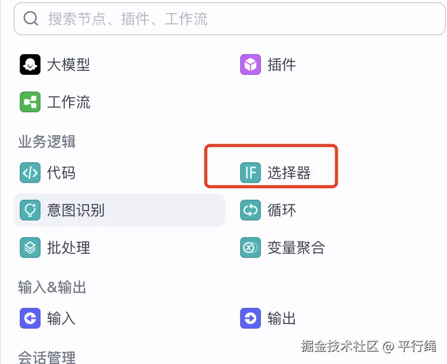Click the 业务逻辑 section heading
The image size is (447, 364).
click(x=47, y=141)
